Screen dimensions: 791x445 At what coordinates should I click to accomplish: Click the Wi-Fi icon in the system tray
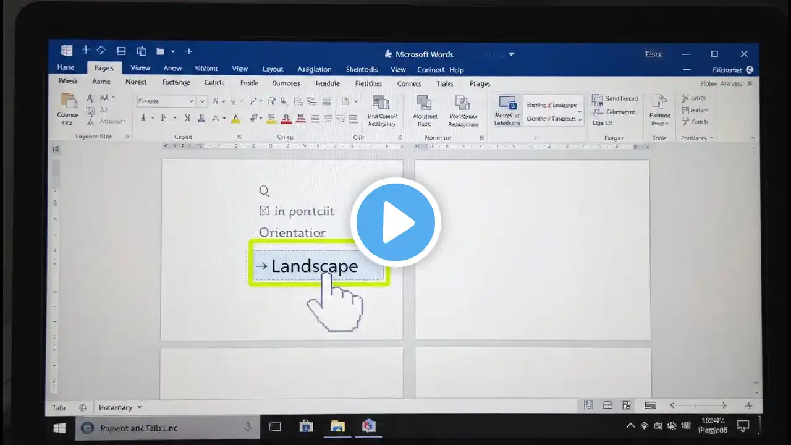click(644, 426)
